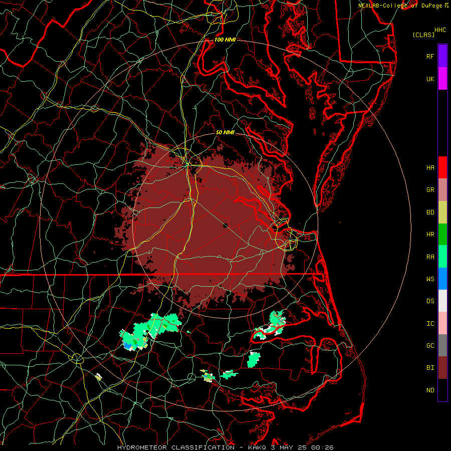Click the [CLAS] units label
Image resolution: width=451 pixels, height=451 pixels.
(x=423, y=35)
